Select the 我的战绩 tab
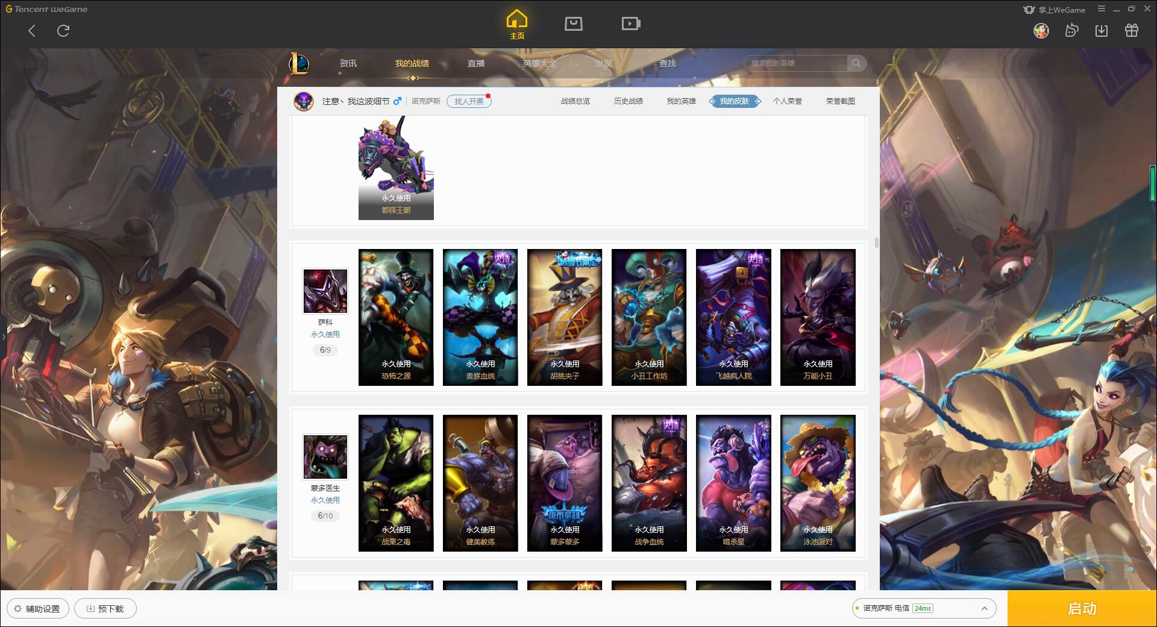Image resolution: width=1157 pixels, height=627 pixels. click(x=412, y=63)
